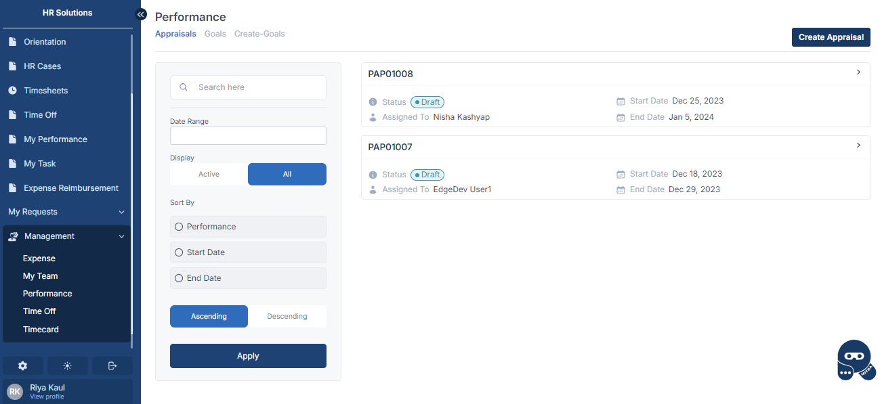This screenshot has width=882, height=404.
Task: Select the Start Date sort option
Action: point(180,252)
